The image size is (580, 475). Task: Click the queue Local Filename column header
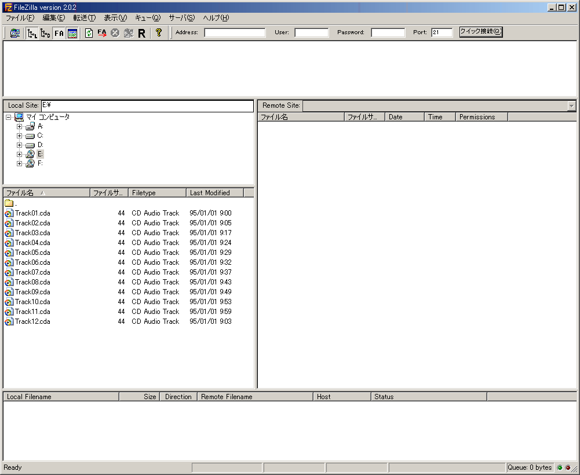tap(61, 397)
